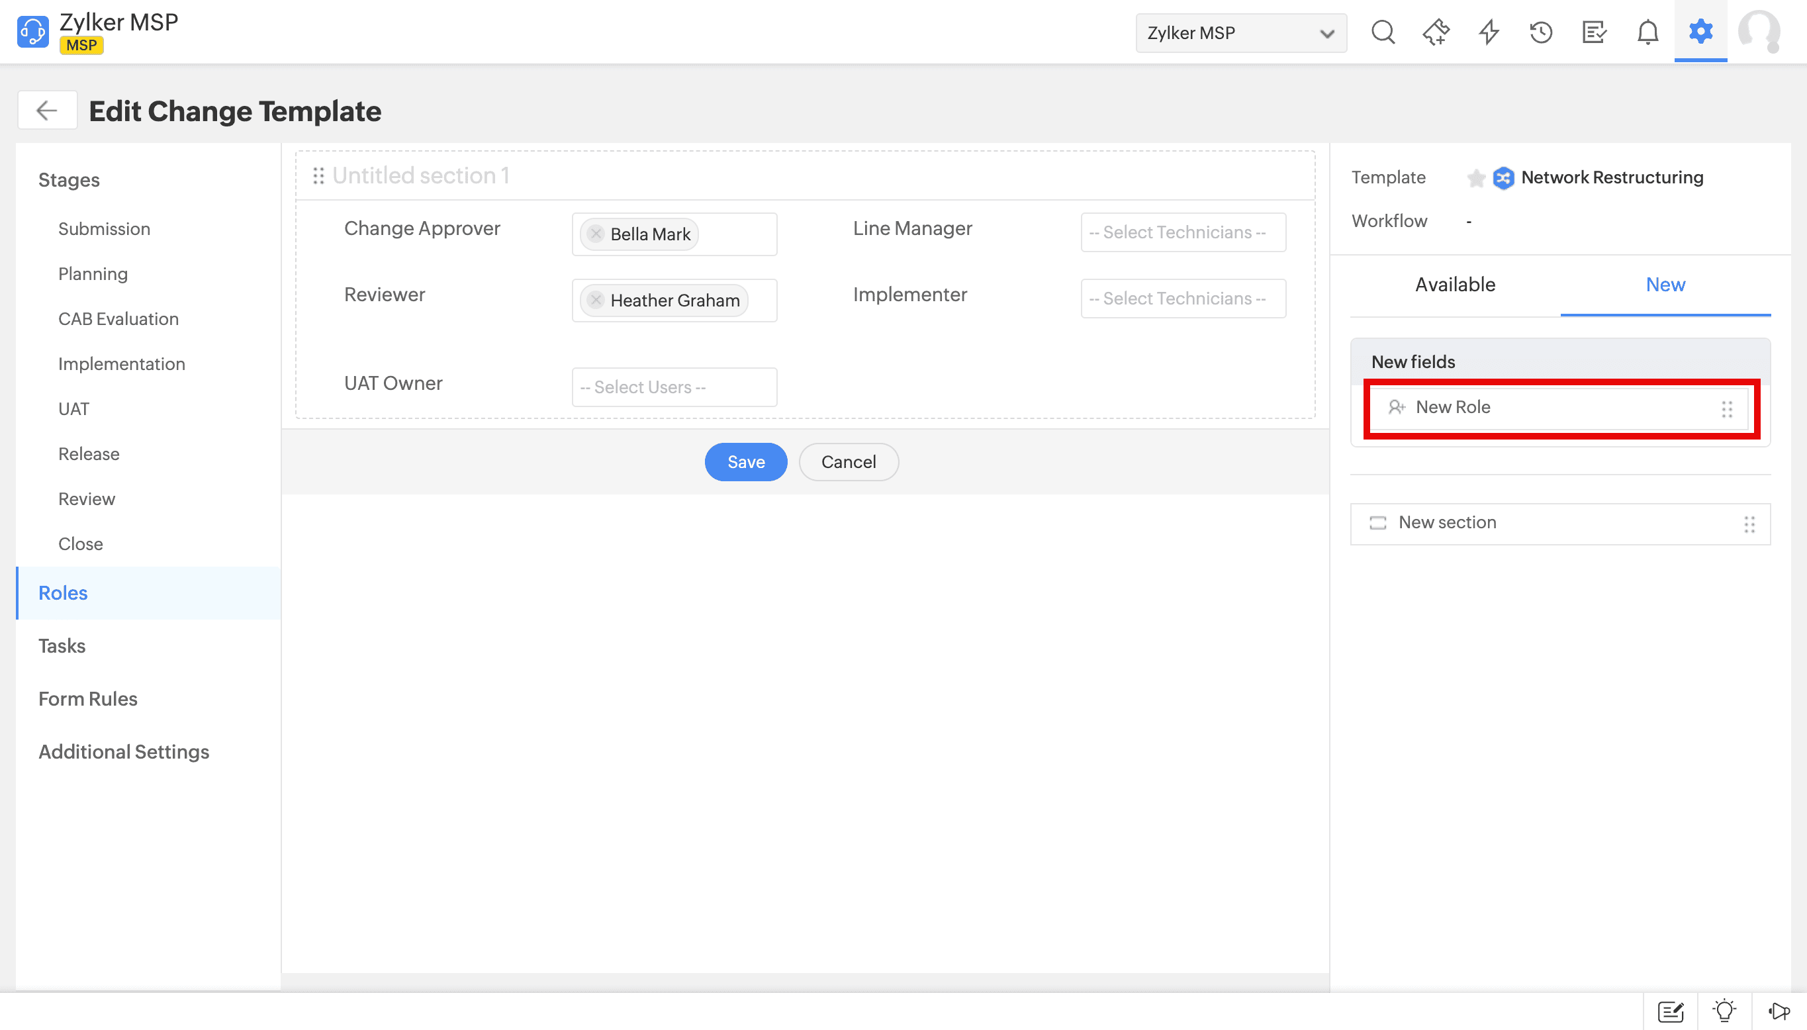Click the Cancel button
This screenshot has width=1807, height=1030.
pyautogui.click(x=848, y=462)
